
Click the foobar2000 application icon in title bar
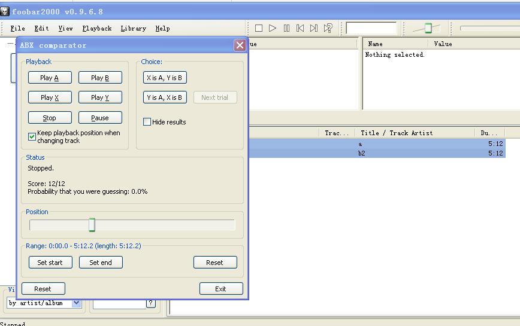coord(4,11)
